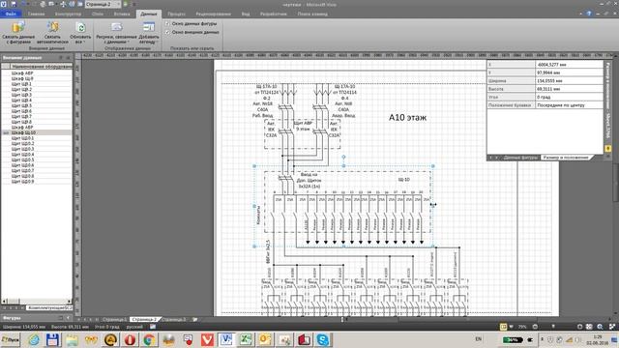Open 'Рисунки, связанные с данными' gallery
The width and height of the screenshot is (619, 348).
pos(116,33)
